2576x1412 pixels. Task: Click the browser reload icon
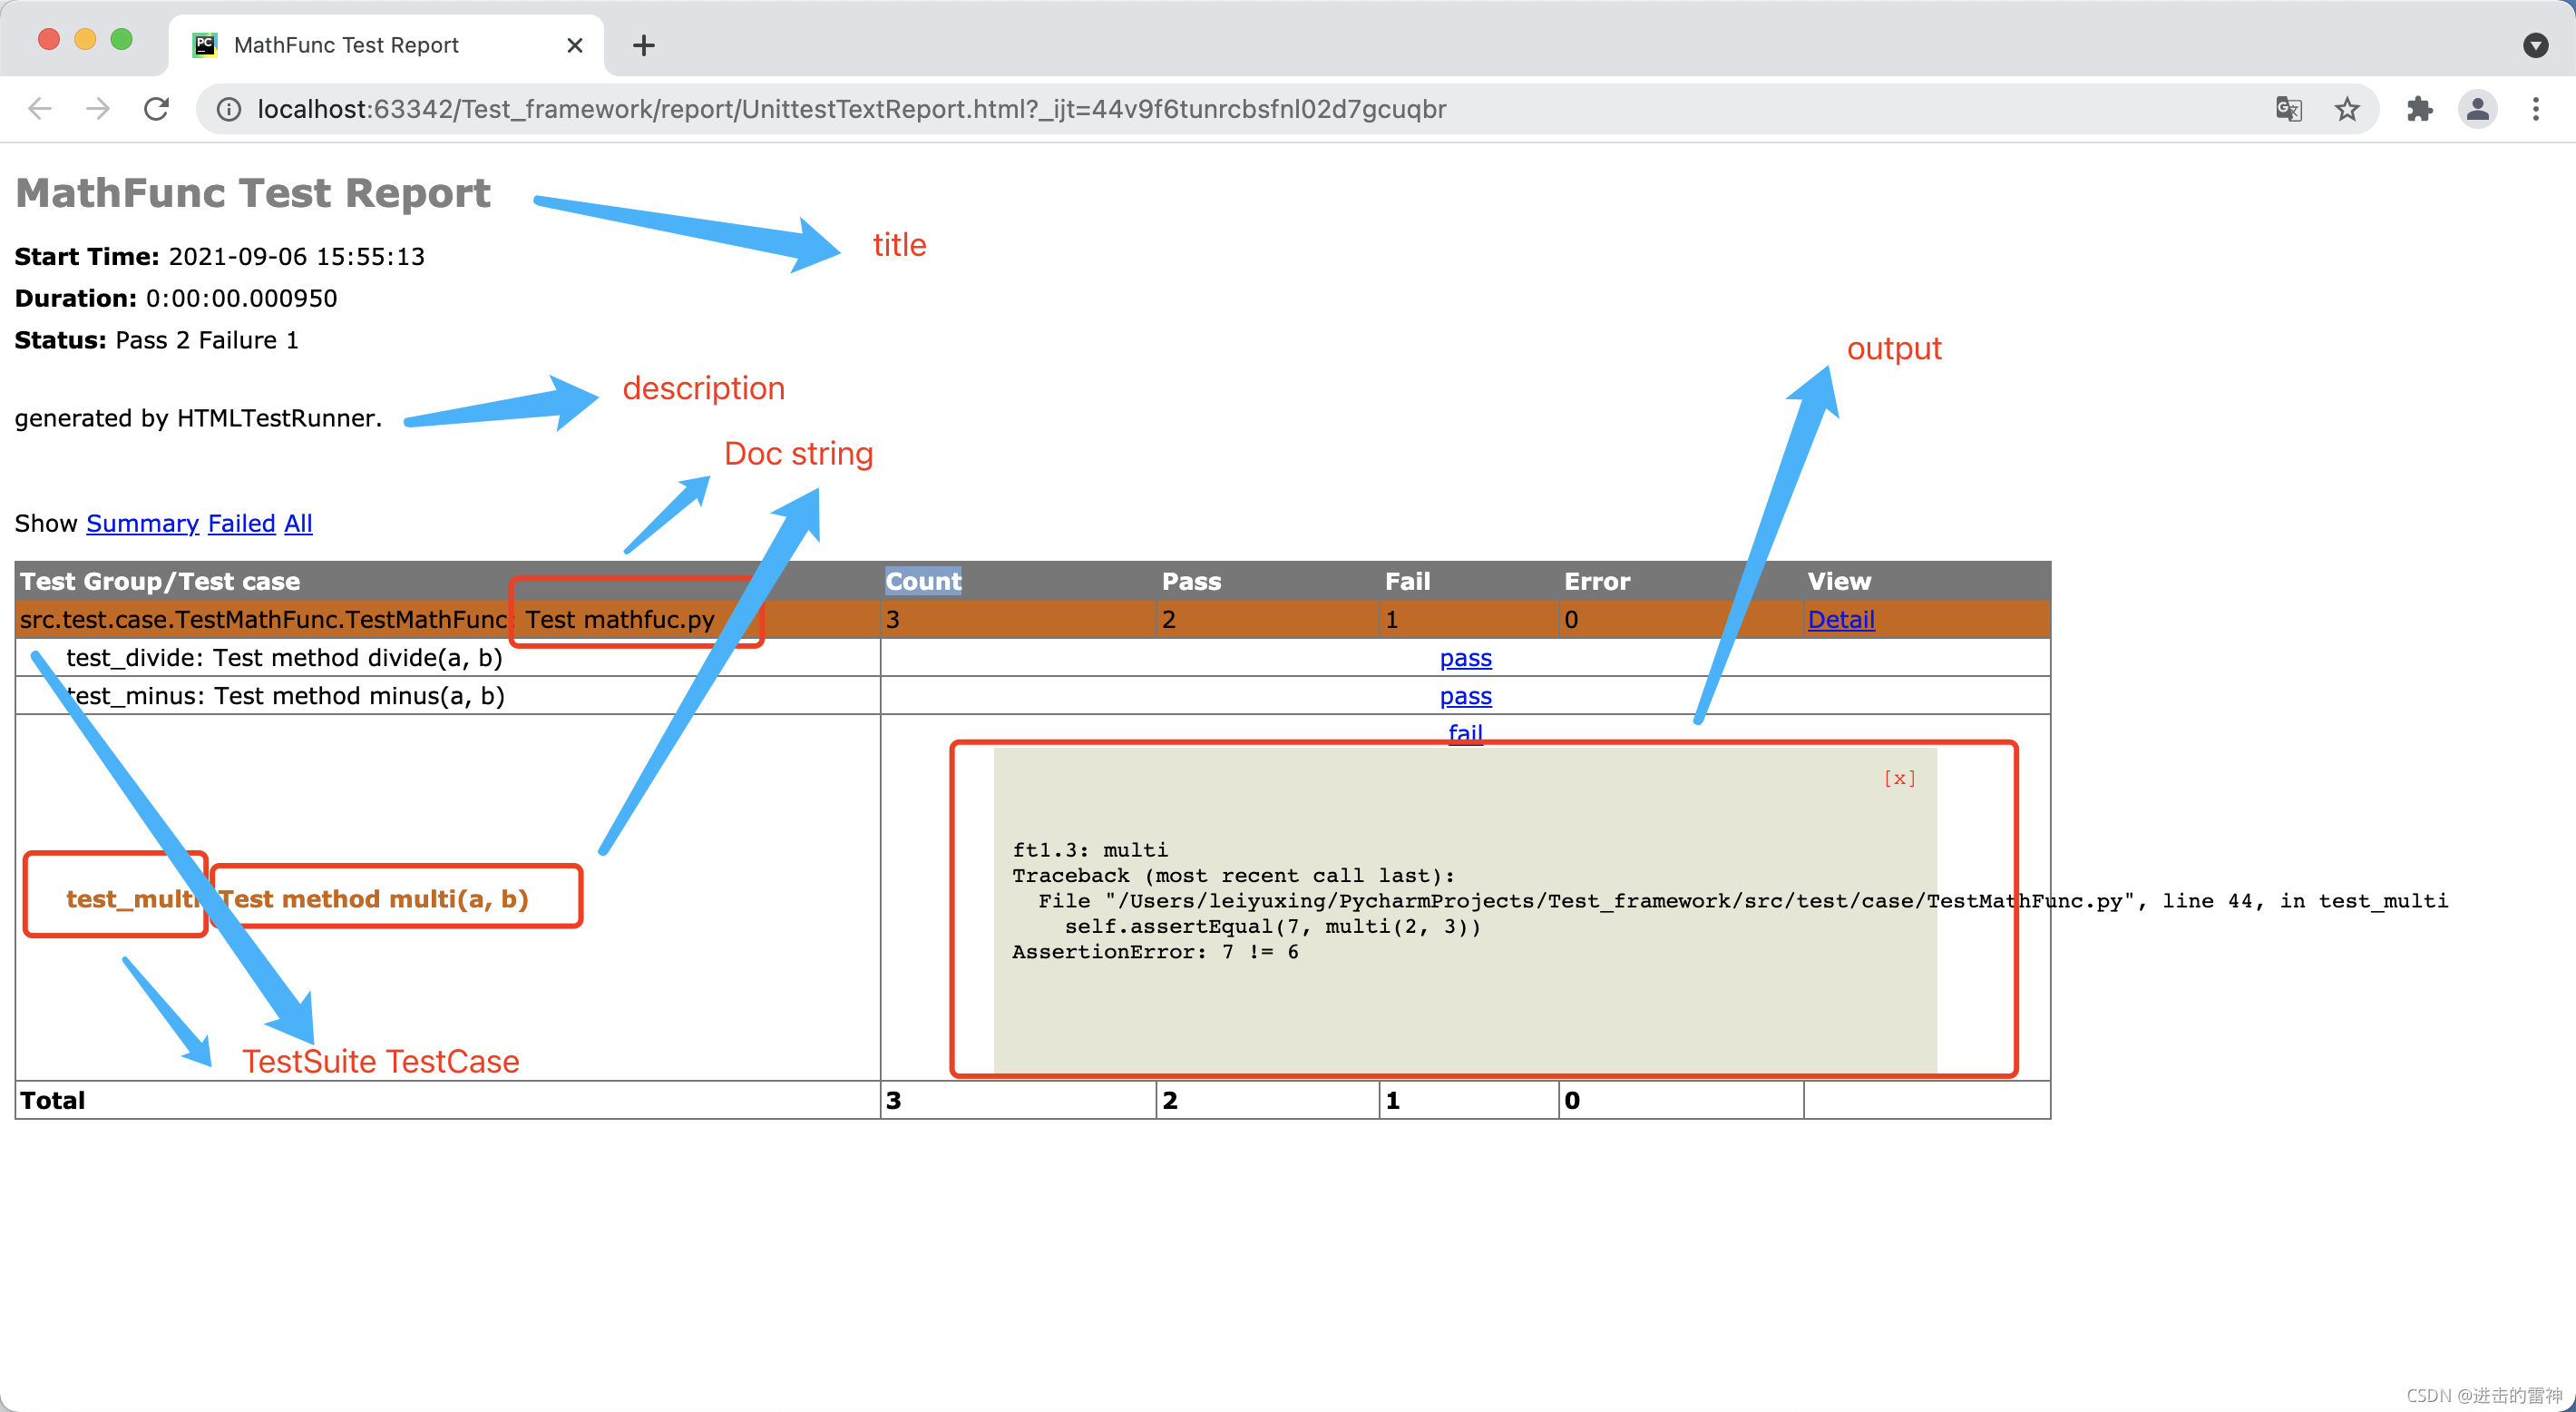[156, 109]
